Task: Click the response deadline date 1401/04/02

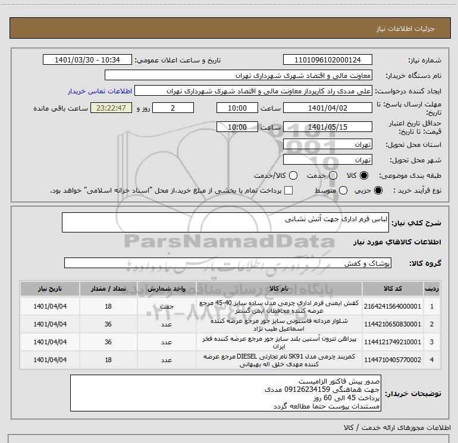Action: 327,108
